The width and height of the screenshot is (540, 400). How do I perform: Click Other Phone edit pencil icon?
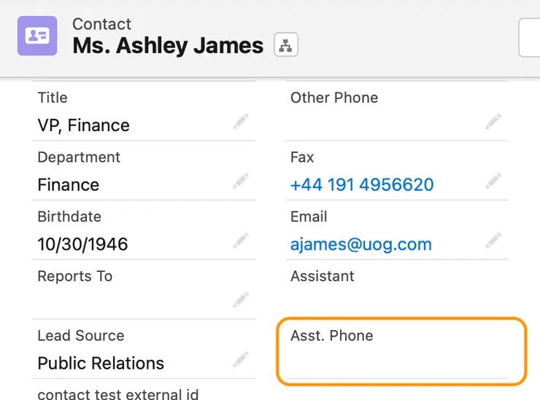pos(493,122)
